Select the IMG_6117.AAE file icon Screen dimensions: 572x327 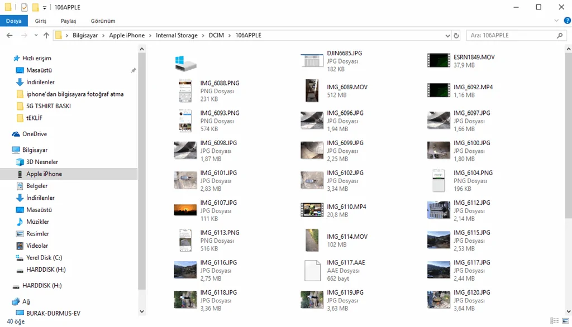[x=312, y=271]
